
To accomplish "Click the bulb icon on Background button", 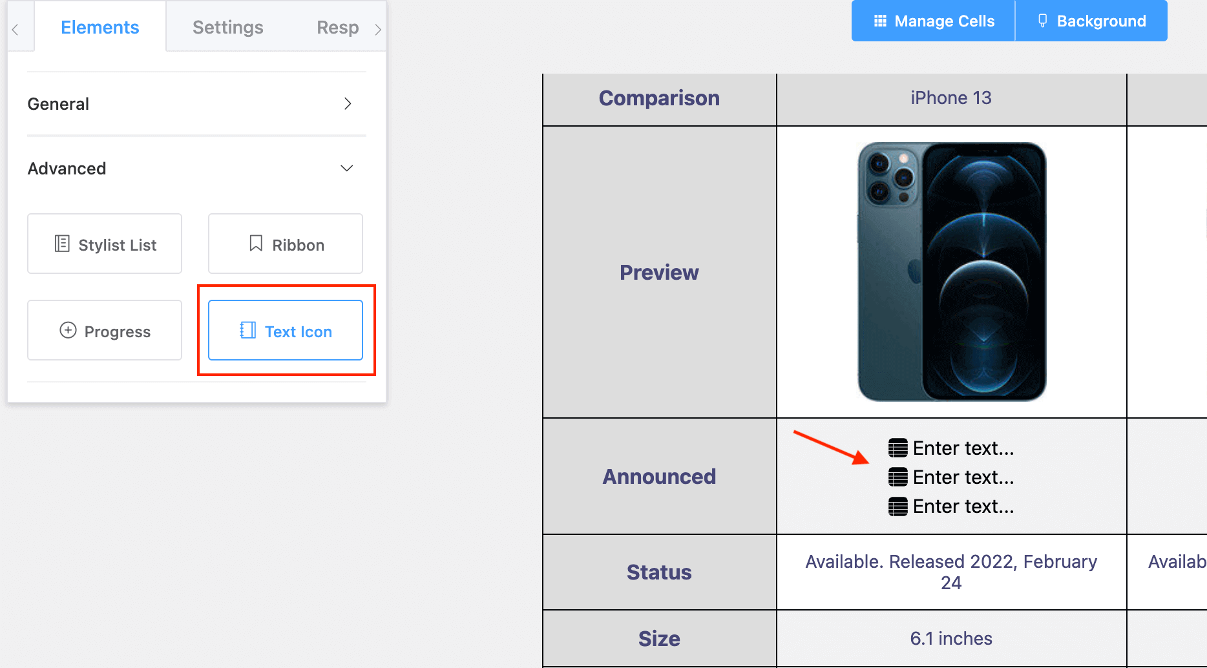I will click(1042, 21).
